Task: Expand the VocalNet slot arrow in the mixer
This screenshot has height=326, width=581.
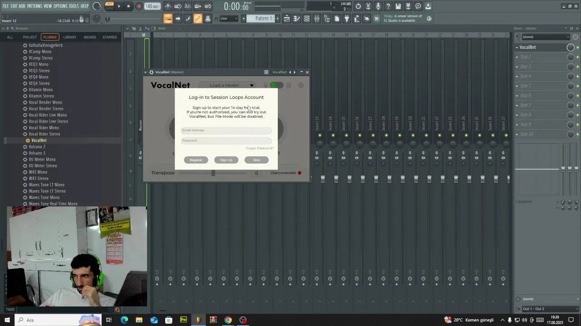Action: pos(517,48)
